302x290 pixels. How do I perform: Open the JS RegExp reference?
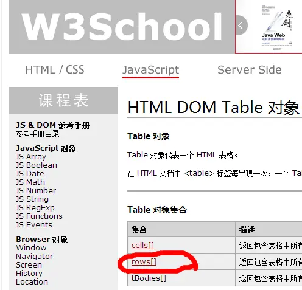35,208
